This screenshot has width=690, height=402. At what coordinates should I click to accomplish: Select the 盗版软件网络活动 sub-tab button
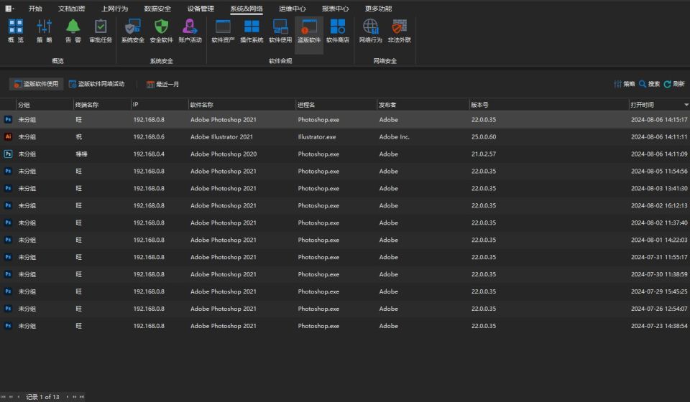click(x=97, y=84)
